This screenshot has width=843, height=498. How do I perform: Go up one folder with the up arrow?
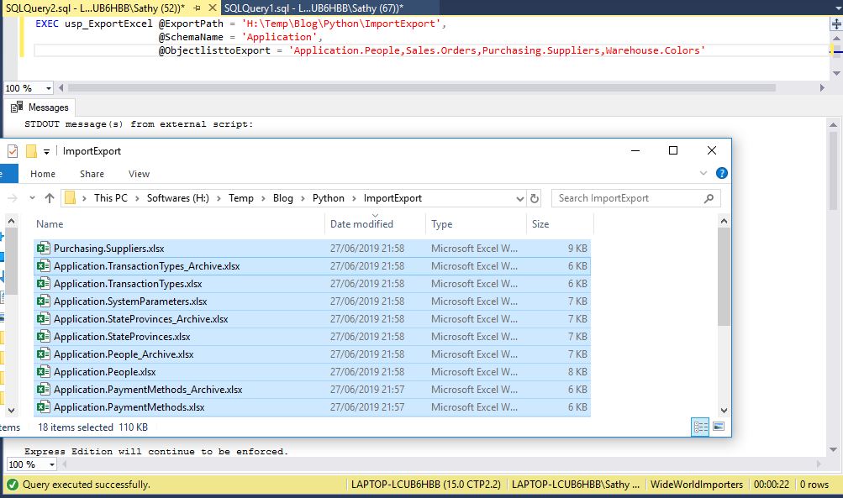(50, 198)
